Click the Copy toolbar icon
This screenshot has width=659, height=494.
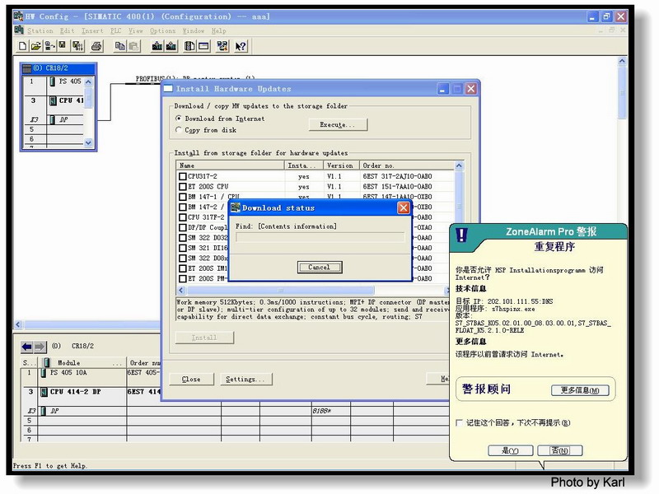point(119,46)
